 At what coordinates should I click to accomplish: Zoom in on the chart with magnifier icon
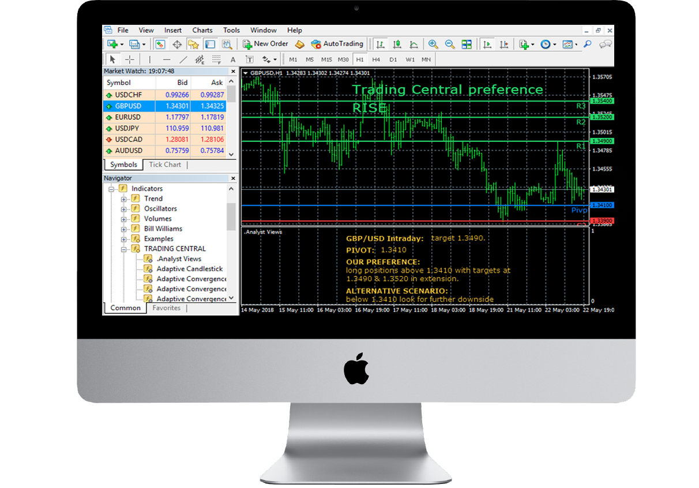pyautogui.click(x=433, y=44)
